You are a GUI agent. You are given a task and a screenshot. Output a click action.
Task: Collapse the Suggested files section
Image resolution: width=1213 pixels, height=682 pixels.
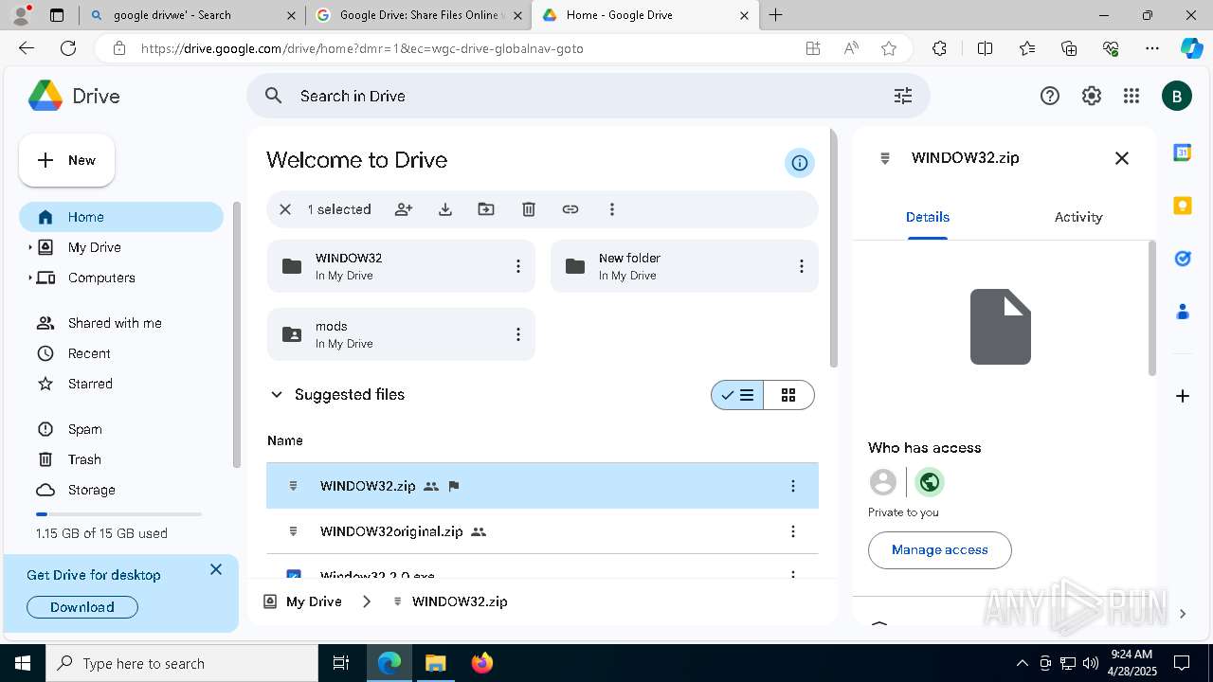(277, 395)
